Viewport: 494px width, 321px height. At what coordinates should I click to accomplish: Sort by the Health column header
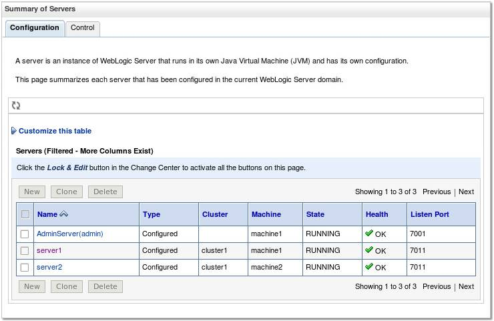(377, 214)
